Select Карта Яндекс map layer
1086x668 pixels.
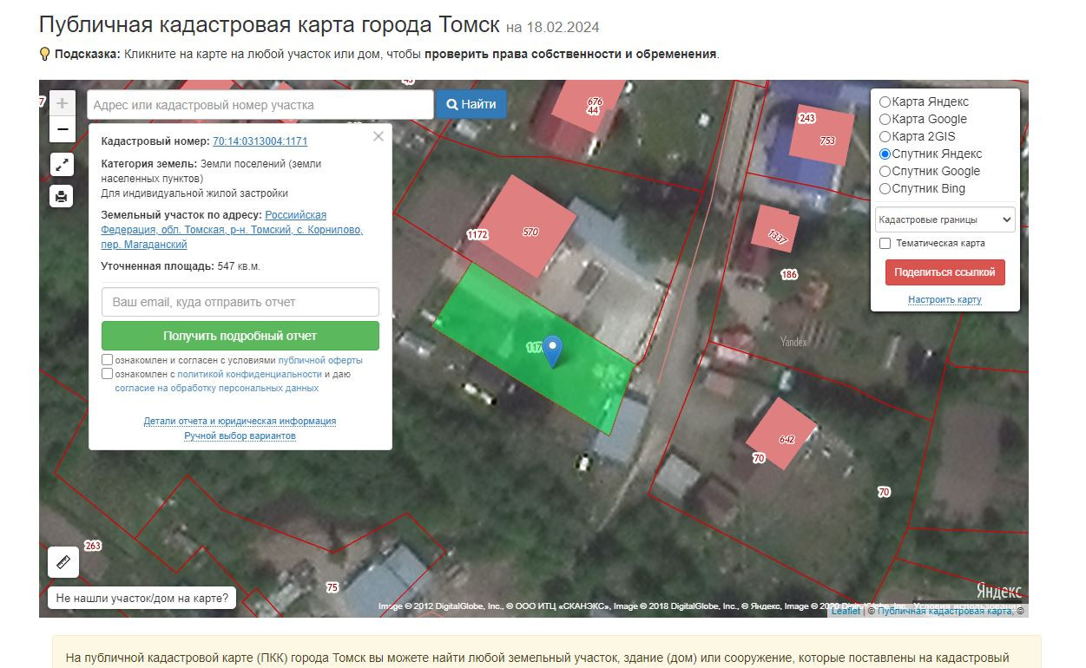pos(885,102)
